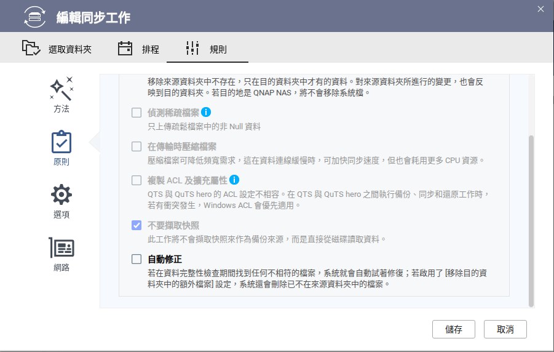554x352 pixels.
Task: Click the 在傳輸時壓縮檔案 label text
Action: point(182,146)
